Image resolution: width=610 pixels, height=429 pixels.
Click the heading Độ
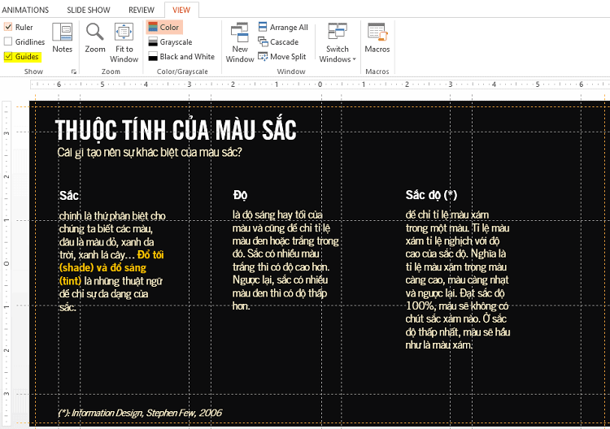click(240, 195)
